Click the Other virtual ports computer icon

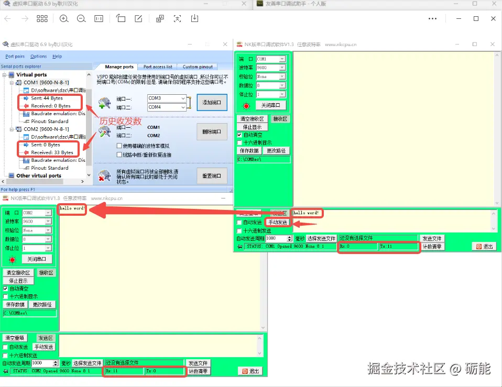(x=12, y=175)
